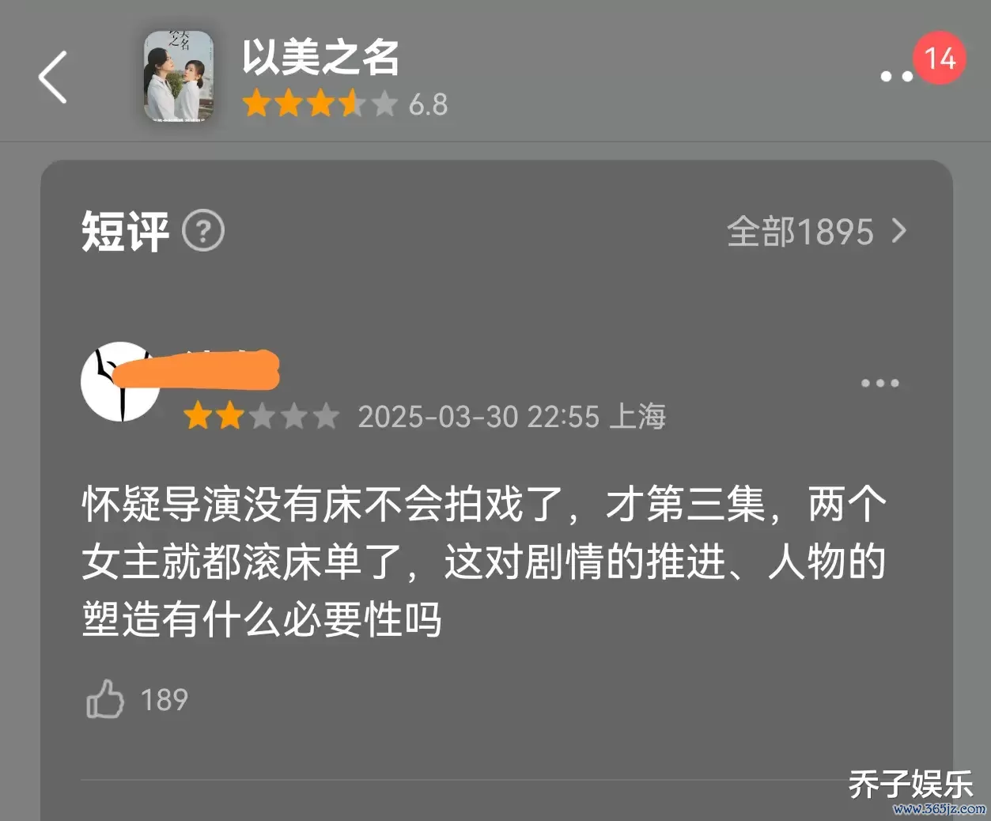991x821 pixels.
Task: Open the question mark help beside 短评
Action: click(x=203, y=231)
